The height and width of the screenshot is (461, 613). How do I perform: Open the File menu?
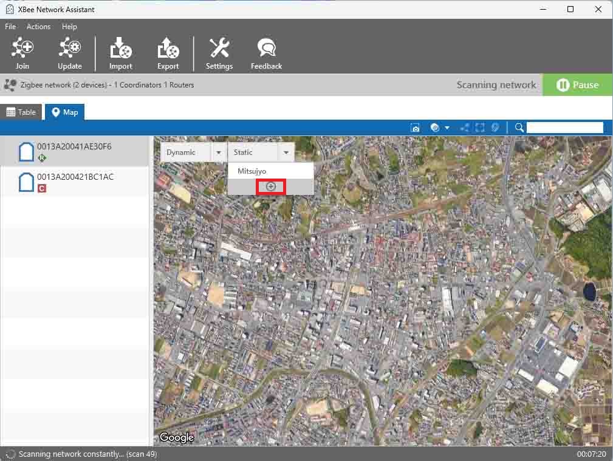pos(10,27)
